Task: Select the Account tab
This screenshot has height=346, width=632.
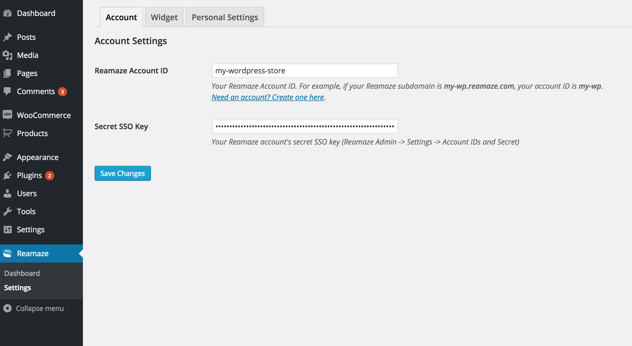Action: point(121,17)
